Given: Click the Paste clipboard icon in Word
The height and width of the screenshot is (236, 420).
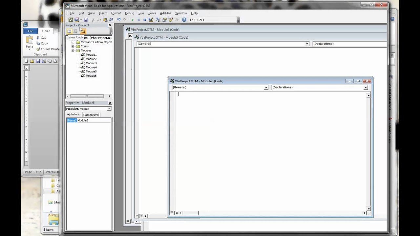Looking at the screenshot, I should point(30,40).
